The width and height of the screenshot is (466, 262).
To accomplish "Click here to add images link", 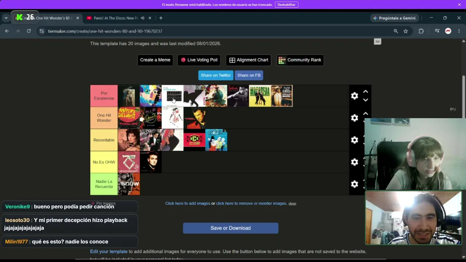I will [x=187, y=203].
